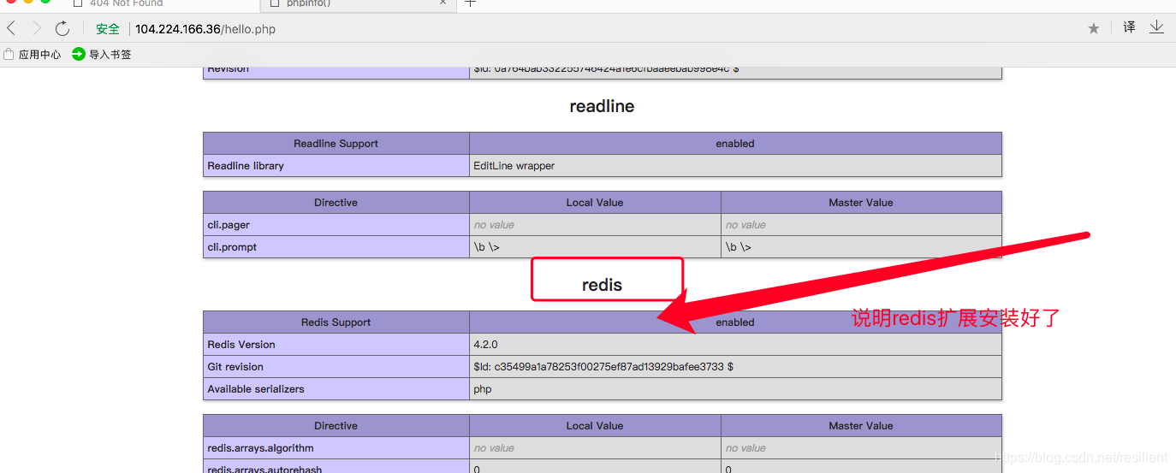Click the cli.prompt directive cell
Viewport: 1176px width, 473px height.
point(336,247)
